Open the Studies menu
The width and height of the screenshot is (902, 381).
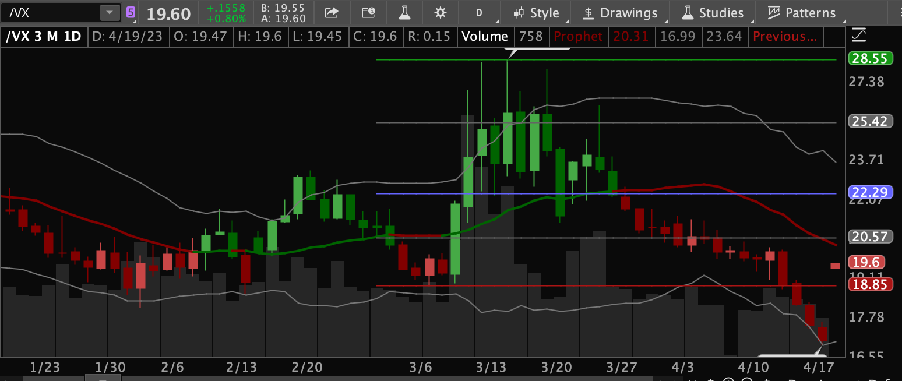click(x=713, y=13)
